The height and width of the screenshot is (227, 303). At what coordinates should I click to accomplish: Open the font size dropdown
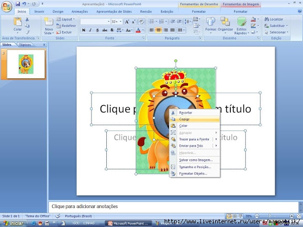(x=121, y=22)
